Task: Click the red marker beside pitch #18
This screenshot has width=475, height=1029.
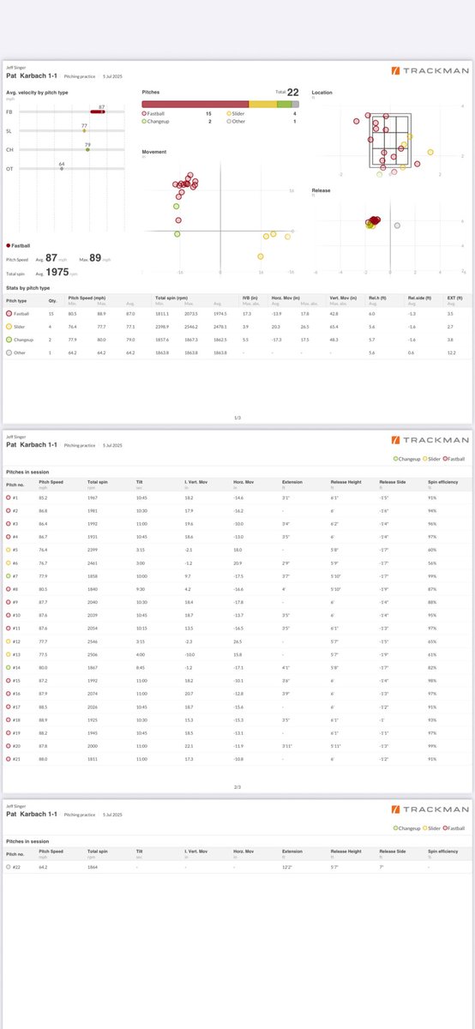Action: 9,719
